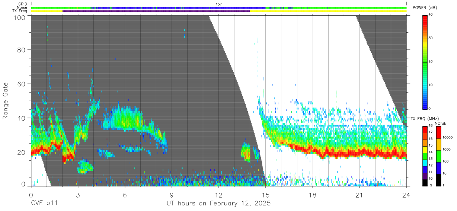
Task: Click the purple segment of TX Freq bar
Action: [x=156, y=11]
